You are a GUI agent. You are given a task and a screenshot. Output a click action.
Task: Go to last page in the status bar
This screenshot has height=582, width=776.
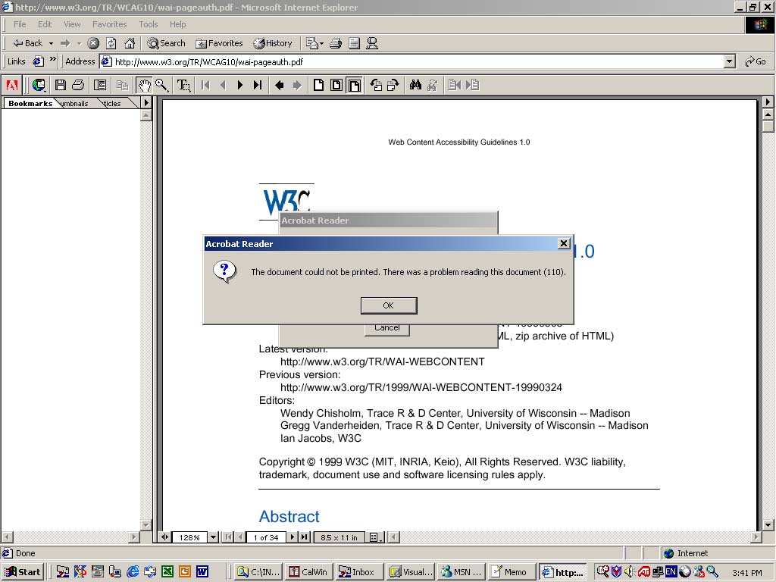coord(305,537)
